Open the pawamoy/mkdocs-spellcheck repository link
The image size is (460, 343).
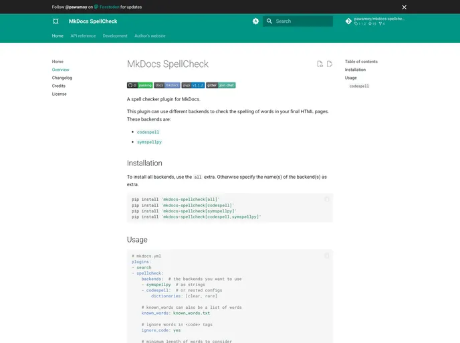(375, 21)
